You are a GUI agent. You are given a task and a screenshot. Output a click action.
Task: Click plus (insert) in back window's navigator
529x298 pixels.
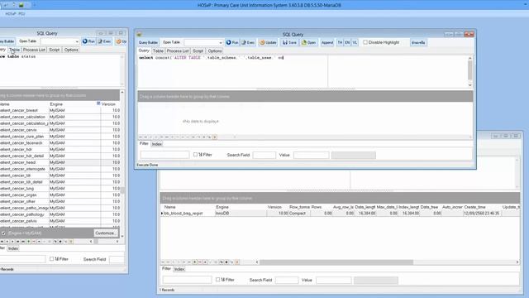[195, 262]
